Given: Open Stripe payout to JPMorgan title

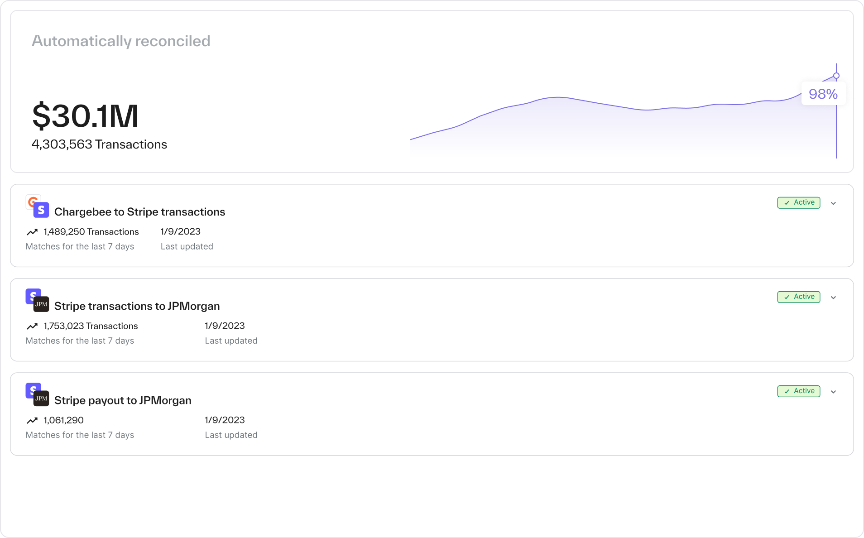Looking at the screenshot, I should (123, 400).
